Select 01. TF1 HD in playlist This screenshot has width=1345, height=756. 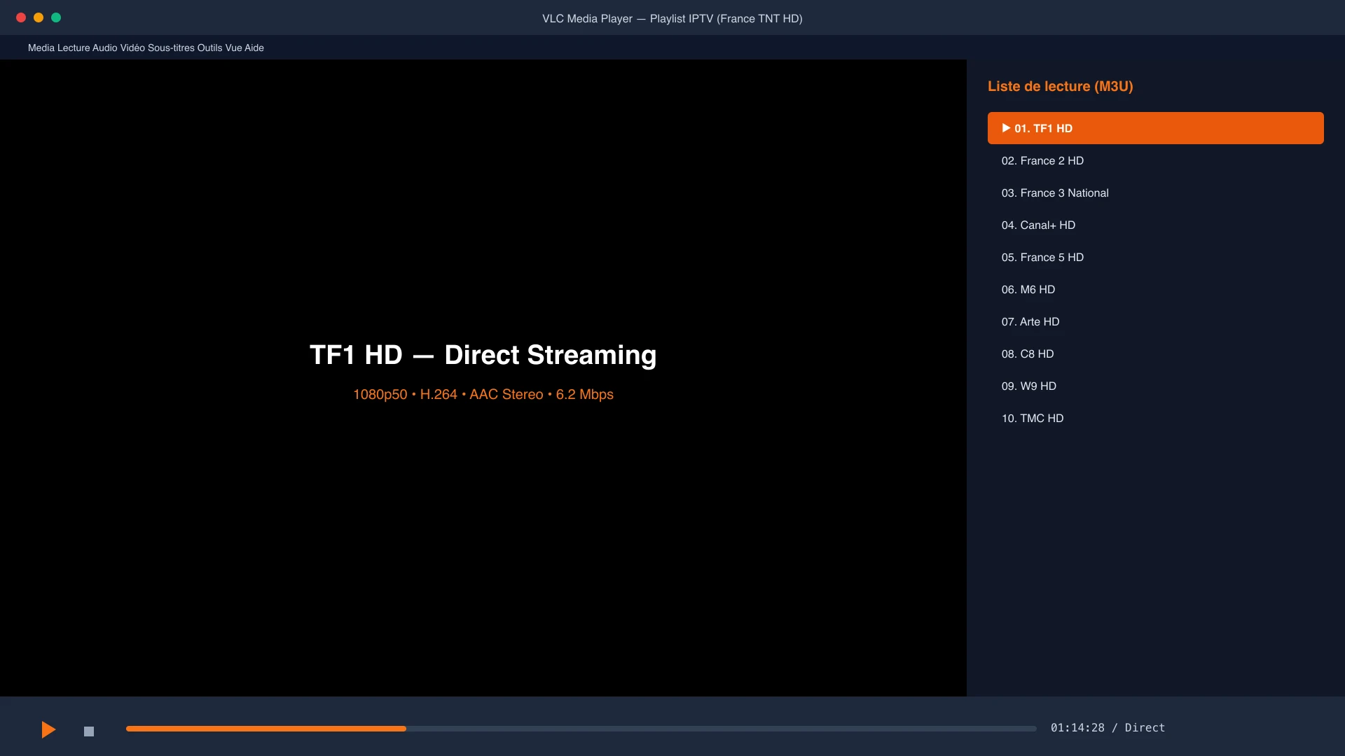coord(1155,128)
